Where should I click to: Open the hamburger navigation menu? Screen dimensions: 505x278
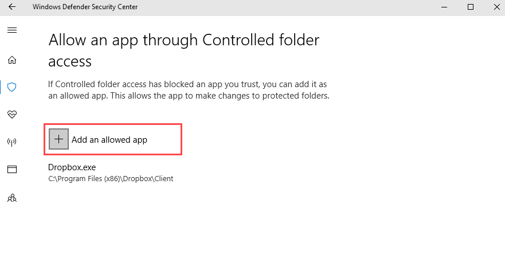(12, 30)
